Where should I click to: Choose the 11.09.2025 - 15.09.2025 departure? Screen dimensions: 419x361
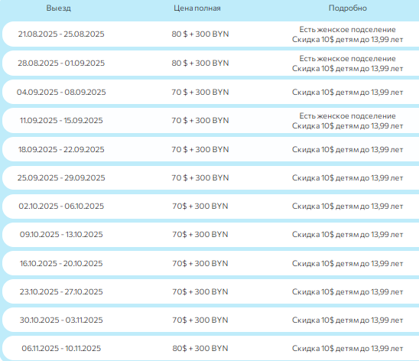point(61,121)
